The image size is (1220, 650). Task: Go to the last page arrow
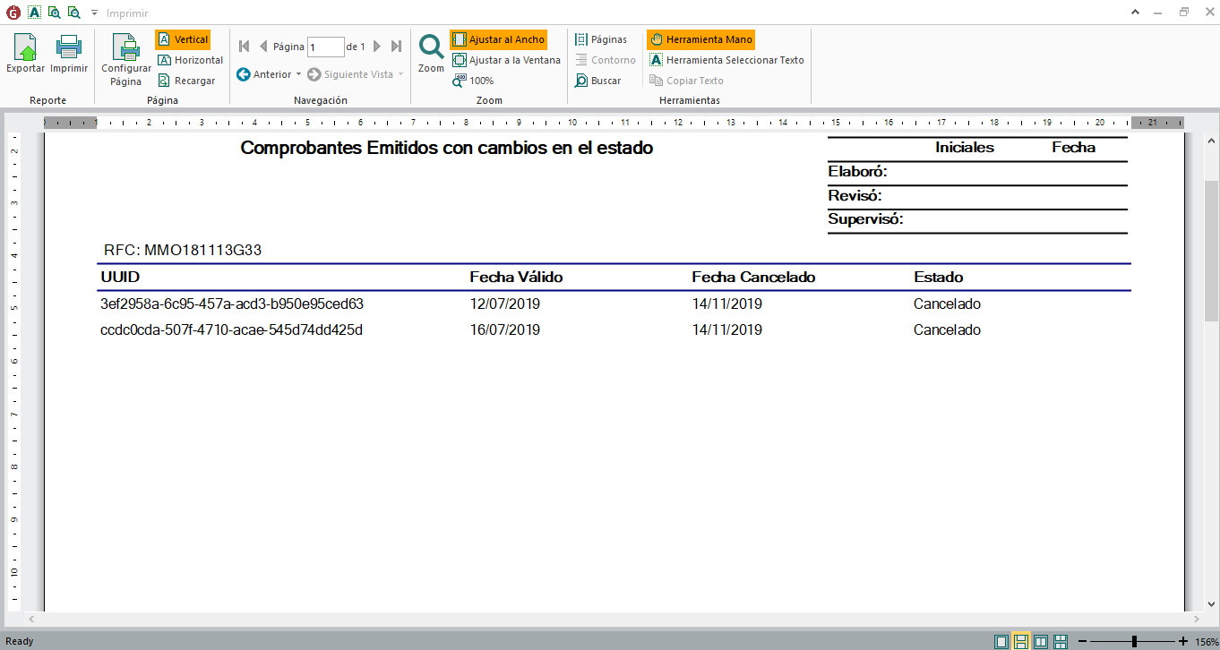(396, 47)
